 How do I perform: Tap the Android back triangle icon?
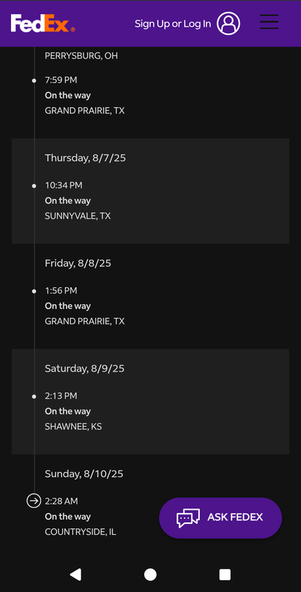tap(75, 574)
